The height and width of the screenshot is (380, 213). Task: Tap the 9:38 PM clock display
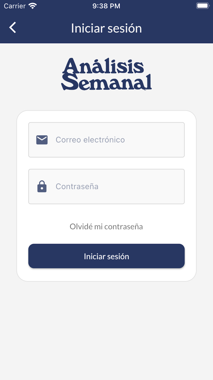click(106, 5)
